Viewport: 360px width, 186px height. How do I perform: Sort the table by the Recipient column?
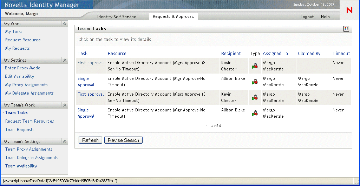click(x=231, y=54)
